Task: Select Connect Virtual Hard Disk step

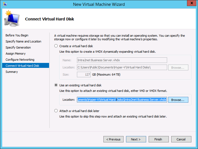Action: 26,65
